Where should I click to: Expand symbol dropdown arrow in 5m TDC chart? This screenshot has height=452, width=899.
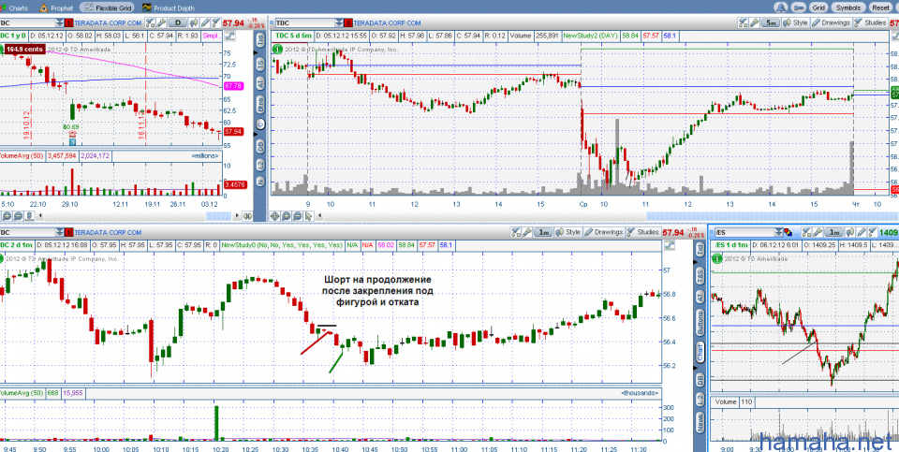coord(339,22)
